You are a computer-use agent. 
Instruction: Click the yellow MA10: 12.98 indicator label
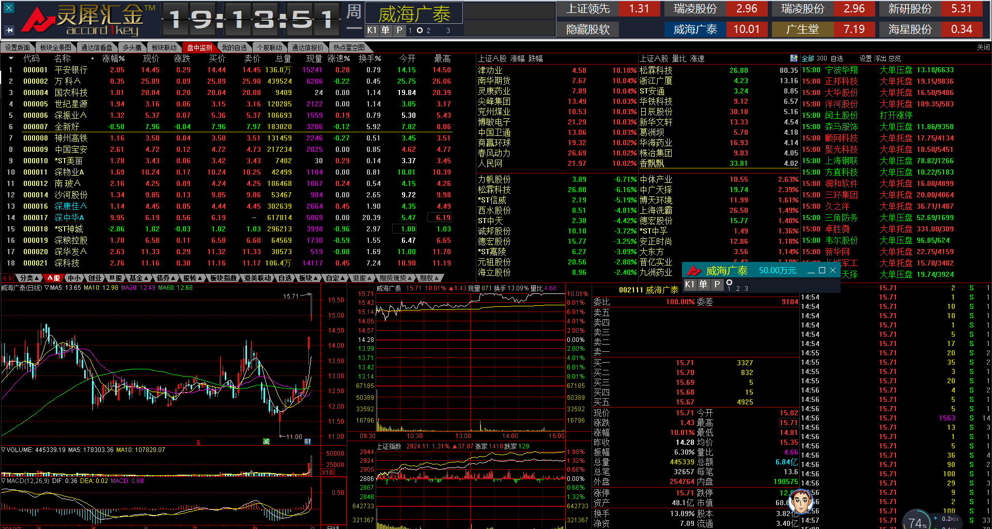tap(101, 288)
